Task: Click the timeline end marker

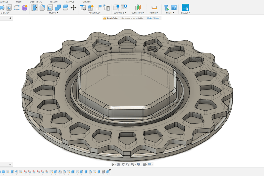Action: pos(110,172)
